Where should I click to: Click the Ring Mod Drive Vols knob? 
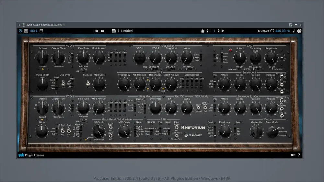coord(156,108)
